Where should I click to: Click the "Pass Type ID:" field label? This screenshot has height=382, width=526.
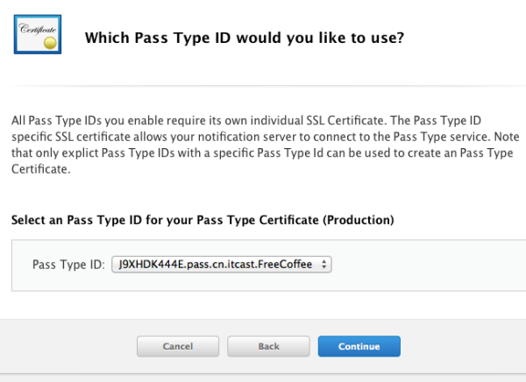[68, 265]
